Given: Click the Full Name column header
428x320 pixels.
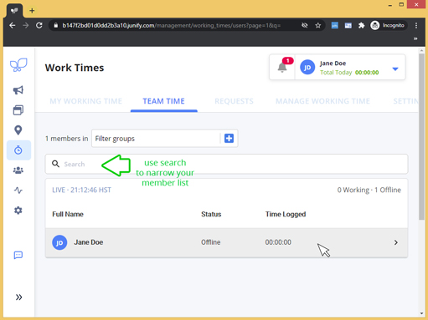Looking at the screenshot, I should pyautogui.click(x=68, y=214).
